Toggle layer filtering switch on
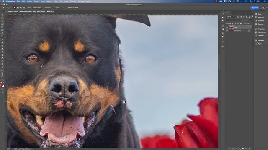 coord(252,16)
